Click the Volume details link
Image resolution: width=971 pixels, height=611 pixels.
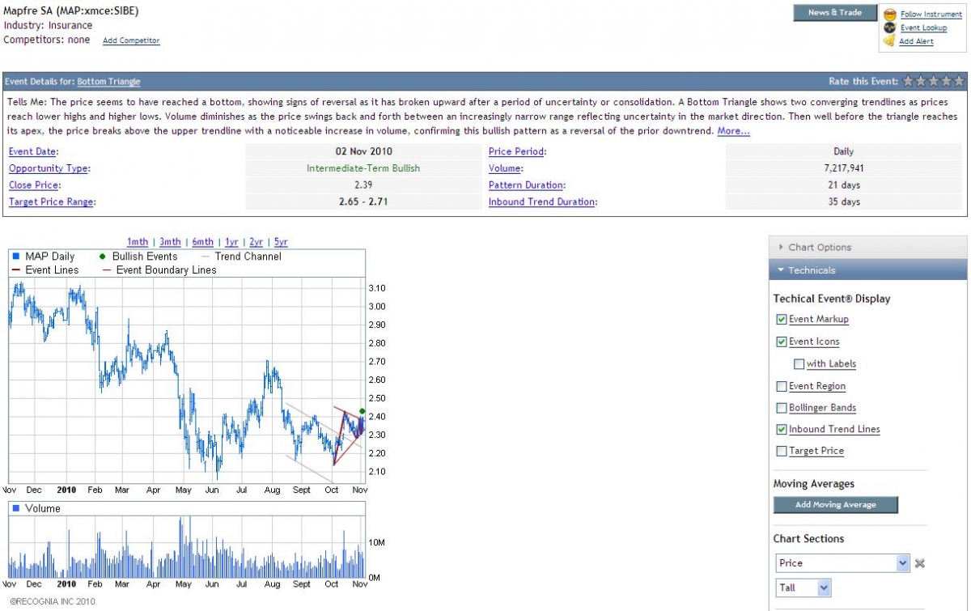505,168
